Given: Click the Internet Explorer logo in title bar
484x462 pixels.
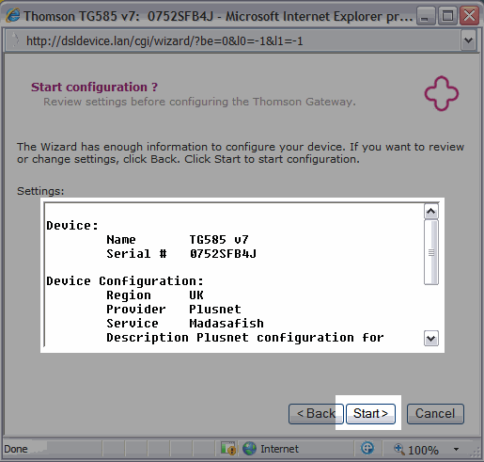Looking at the screenshot, I should click(13, 15).
